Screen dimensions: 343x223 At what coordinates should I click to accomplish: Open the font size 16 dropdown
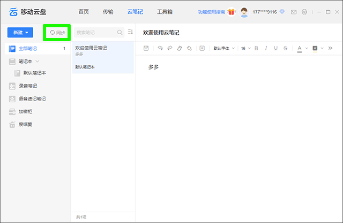click(x=245, y=48)
